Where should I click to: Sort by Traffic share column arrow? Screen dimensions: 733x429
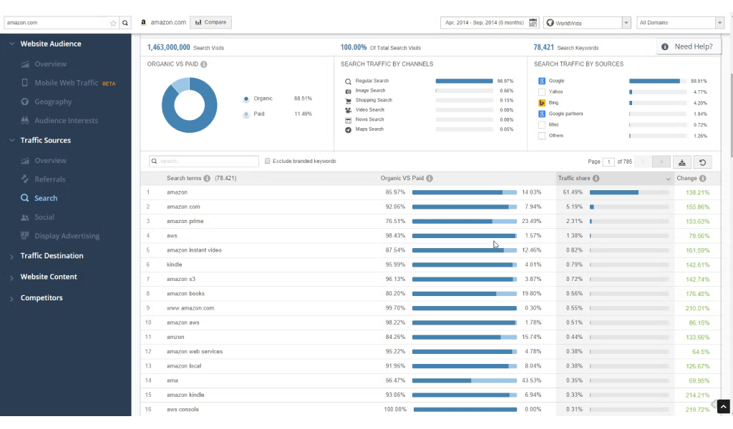coord(668,179)
